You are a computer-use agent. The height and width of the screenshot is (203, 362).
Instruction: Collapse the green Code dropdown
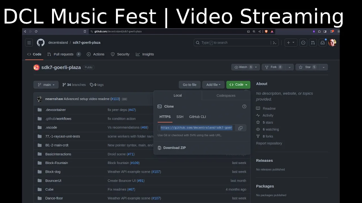(x=238, y=85)
